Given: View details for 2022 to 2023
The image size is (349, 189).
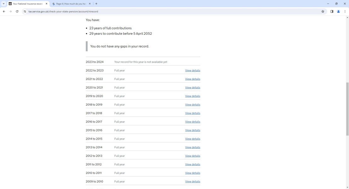Looking at the screenshot, I should [192, 71].
